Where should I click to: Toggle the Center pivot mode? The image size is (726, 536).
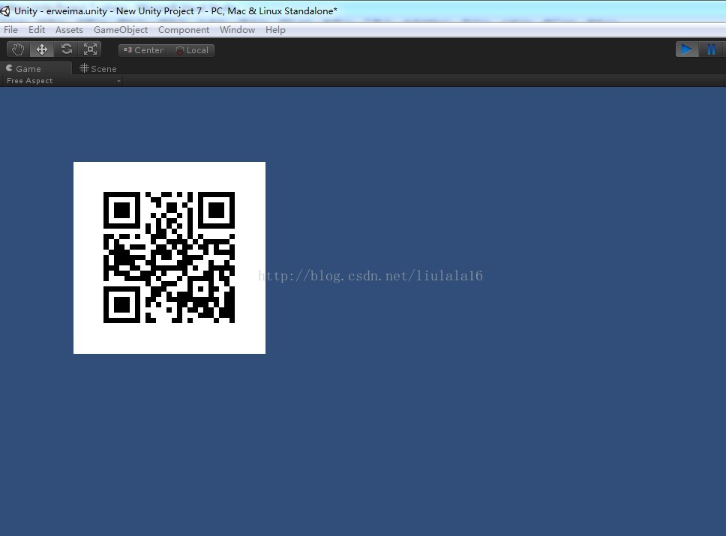(143, 50)
